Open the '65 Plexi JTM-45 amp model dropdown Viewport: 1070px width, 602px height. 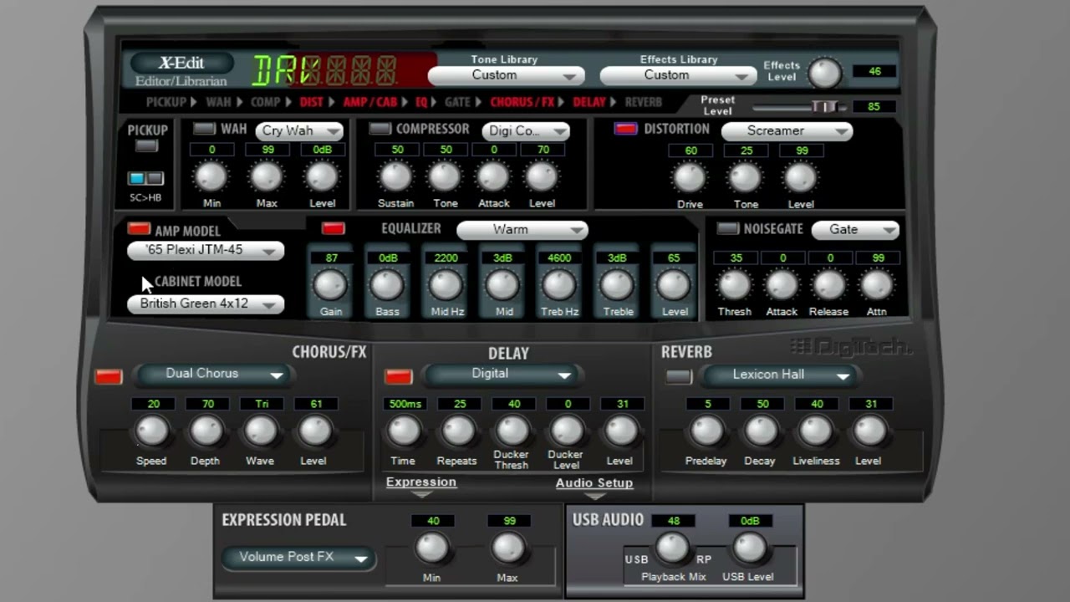click(x=205, y=250)
